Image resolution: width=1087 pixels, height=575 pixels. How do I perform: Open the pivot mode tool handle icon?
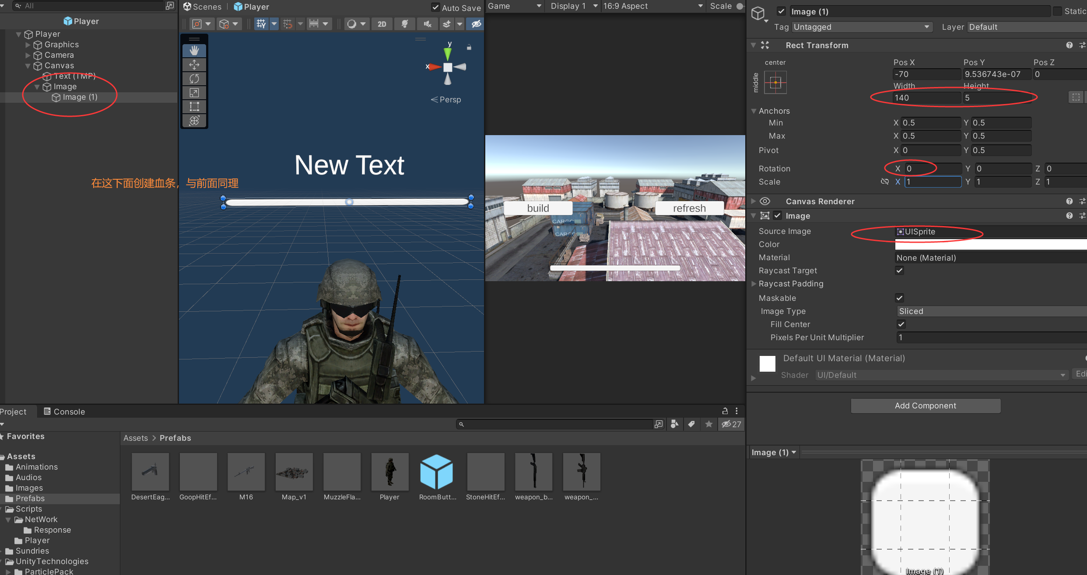tap(197, 24)
